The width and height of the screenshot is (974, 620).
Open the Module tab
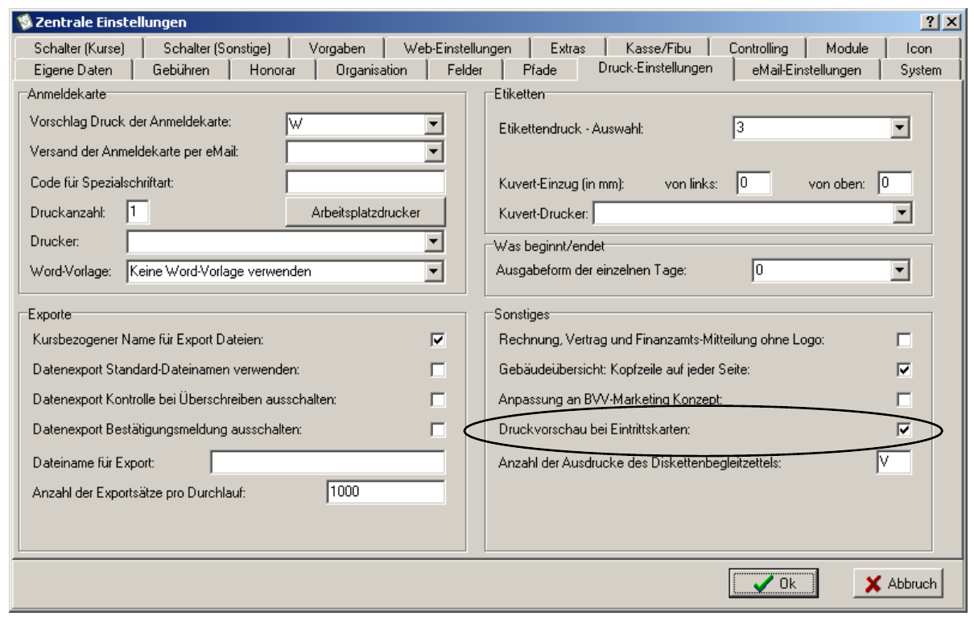point(847,48)
